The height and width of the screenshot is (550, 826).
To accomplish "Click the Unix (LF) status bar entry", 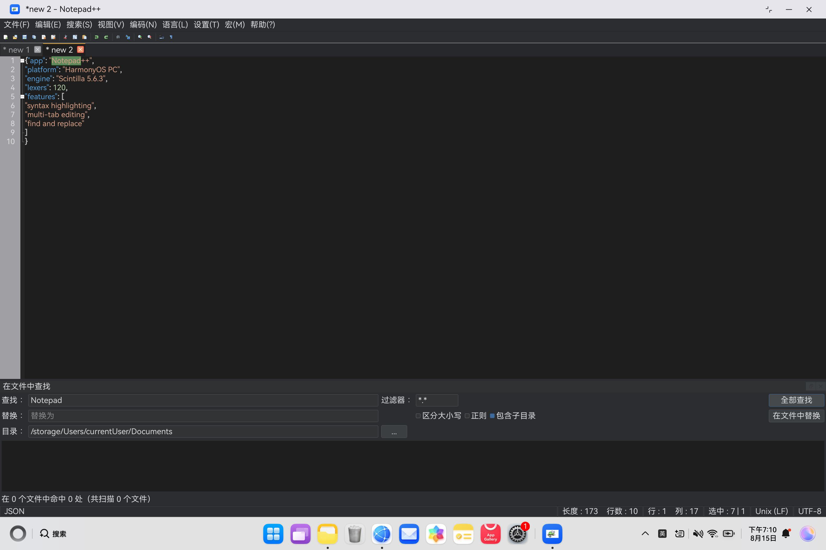I will (x=771, y=511).
